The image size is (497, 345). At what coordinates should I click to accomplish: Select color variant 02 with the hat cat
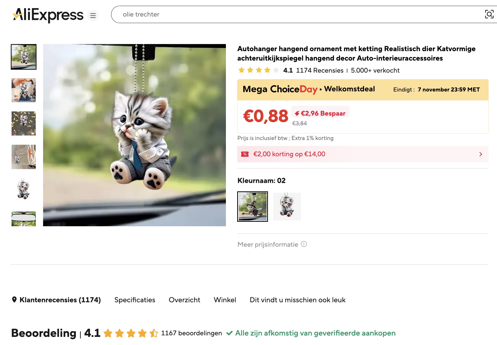click(253, 206)
